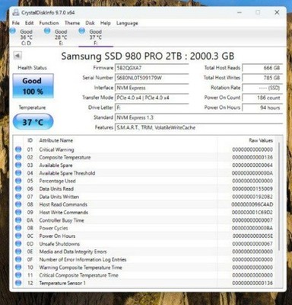Select the Power Cycles attribute name
The image size is (292, 305).
click(x=53, y=228)
